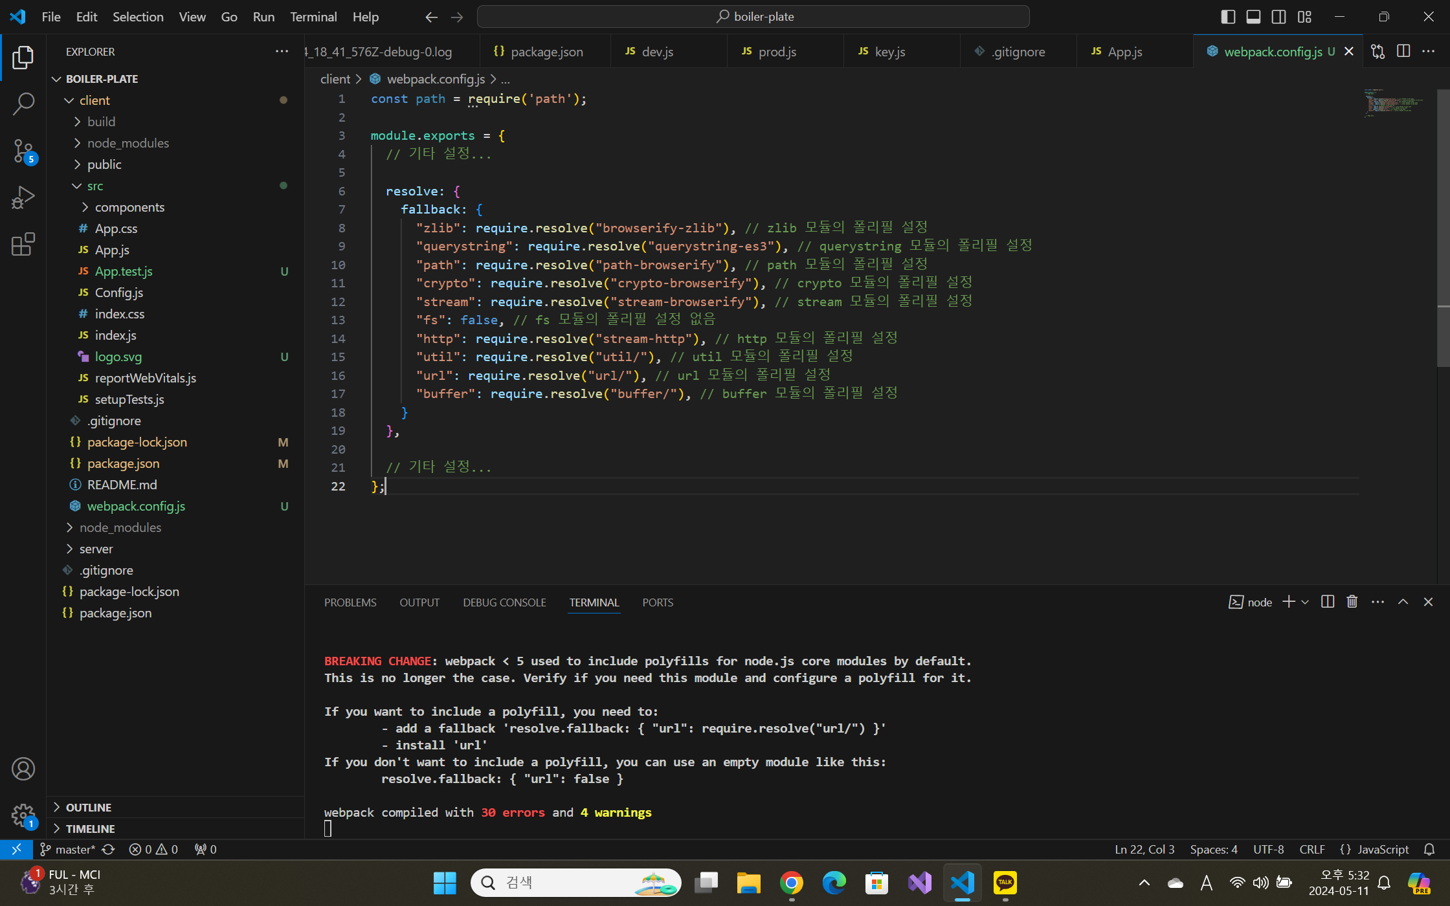1450x906 pixels.
Task: Open the Run and Debug view
Action: [23, 197]
